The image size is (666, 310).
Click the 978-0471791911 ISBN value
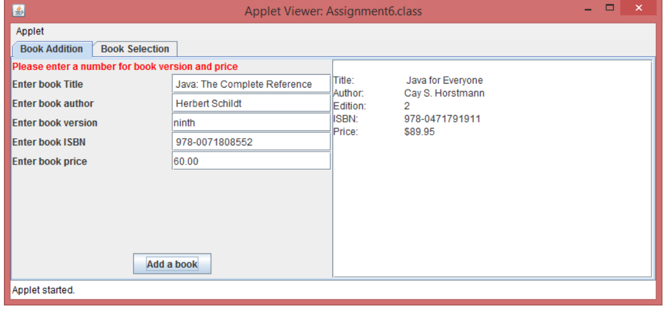[x=442, y=119]
